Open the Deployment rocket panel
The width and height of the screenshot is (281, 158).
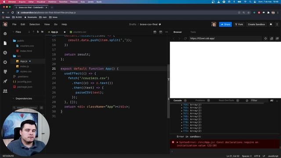pyautogui.click(x=5, y=81)
